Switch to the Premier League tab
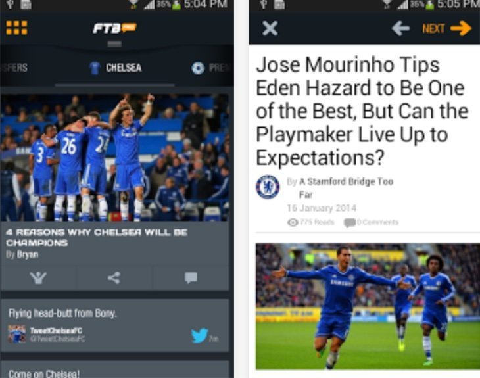The width and height of the screenshot is (480, 378). click(211, 68)
